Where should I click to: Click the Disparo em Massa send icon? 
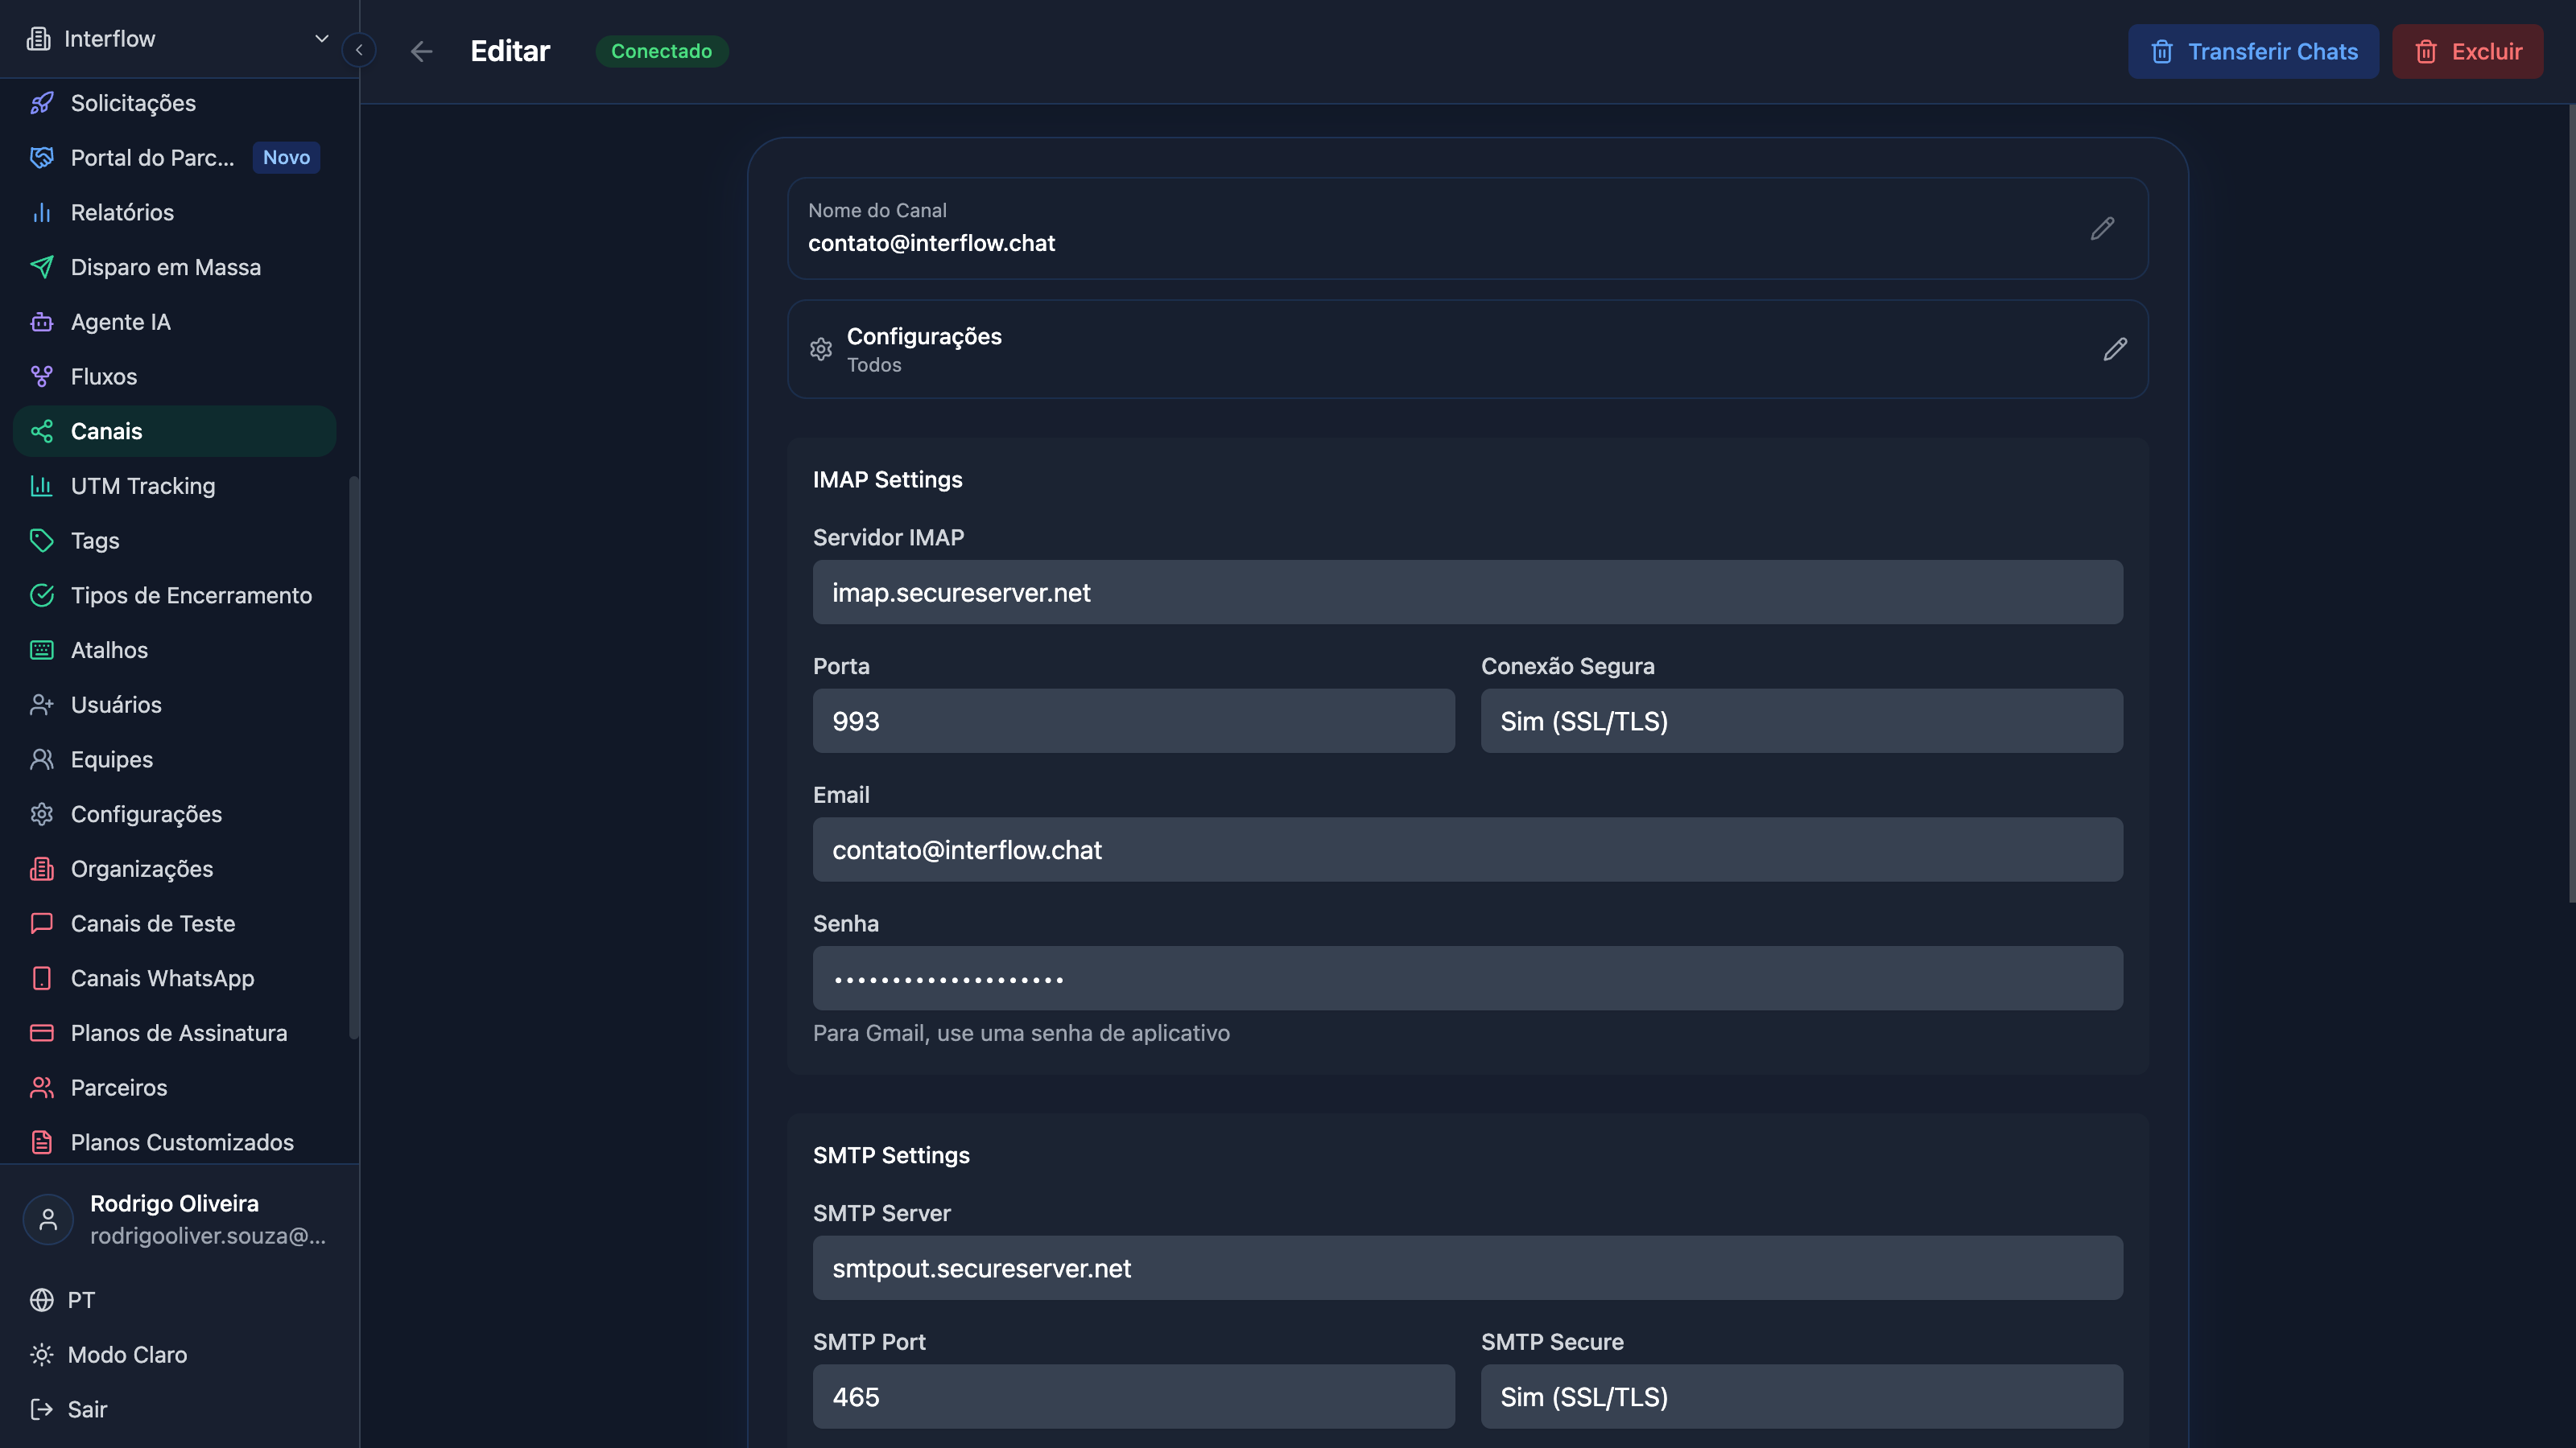tap(41, 267)
